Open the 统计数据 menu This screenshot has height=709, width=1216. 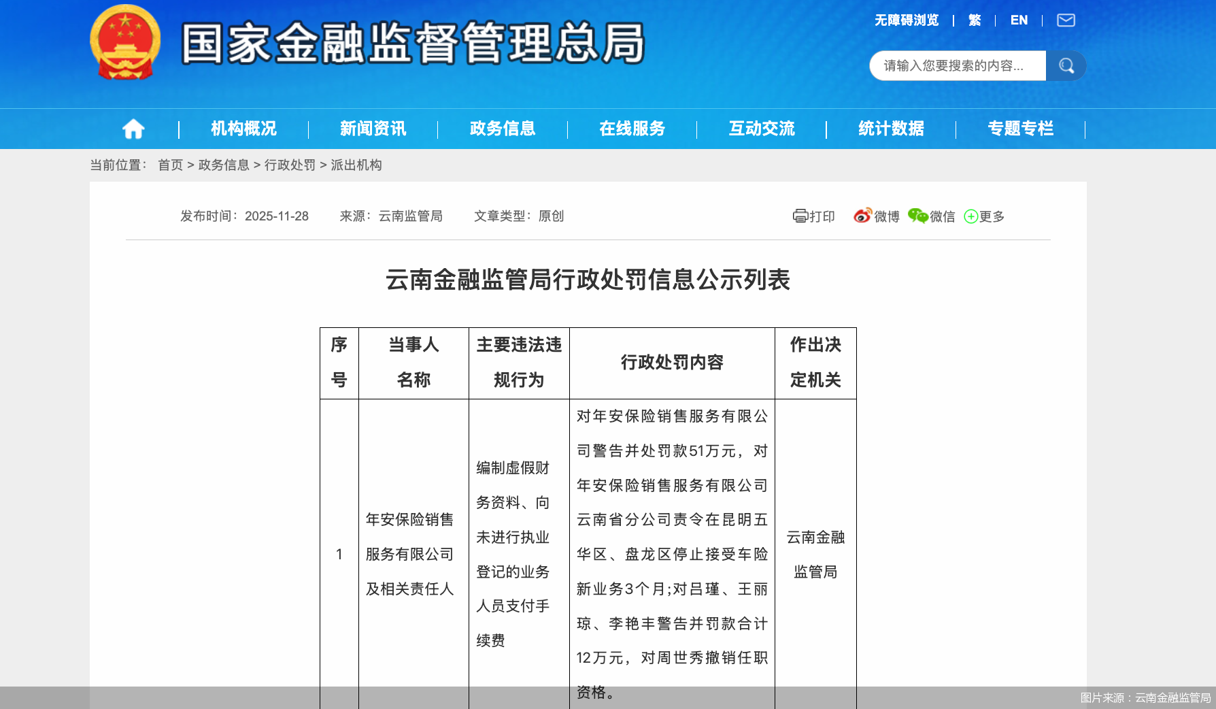(891, 129)
